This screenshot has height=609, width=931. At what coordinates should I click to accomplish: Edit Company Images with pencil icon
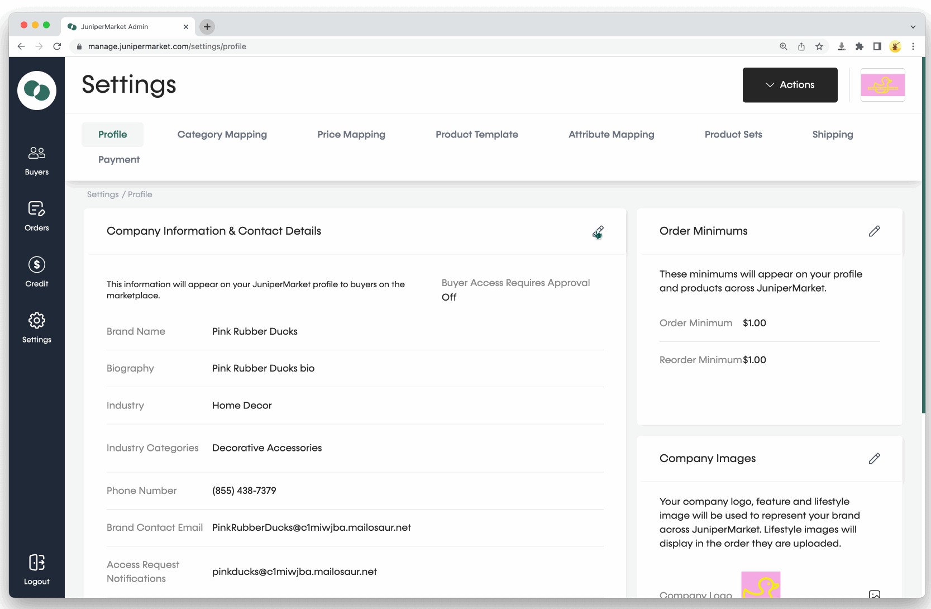tap(875, 459)
